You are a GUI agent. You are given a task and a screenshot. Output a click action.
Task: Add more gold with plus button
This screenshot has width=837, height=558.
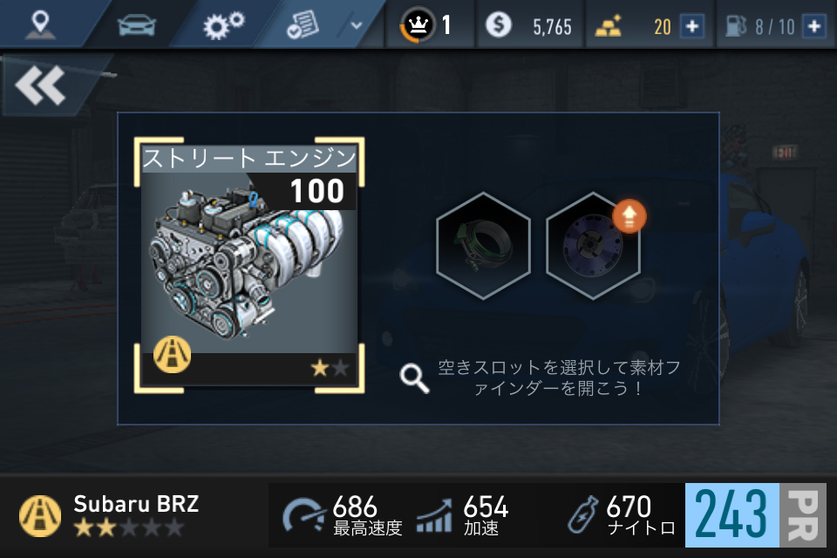[691, 26]
